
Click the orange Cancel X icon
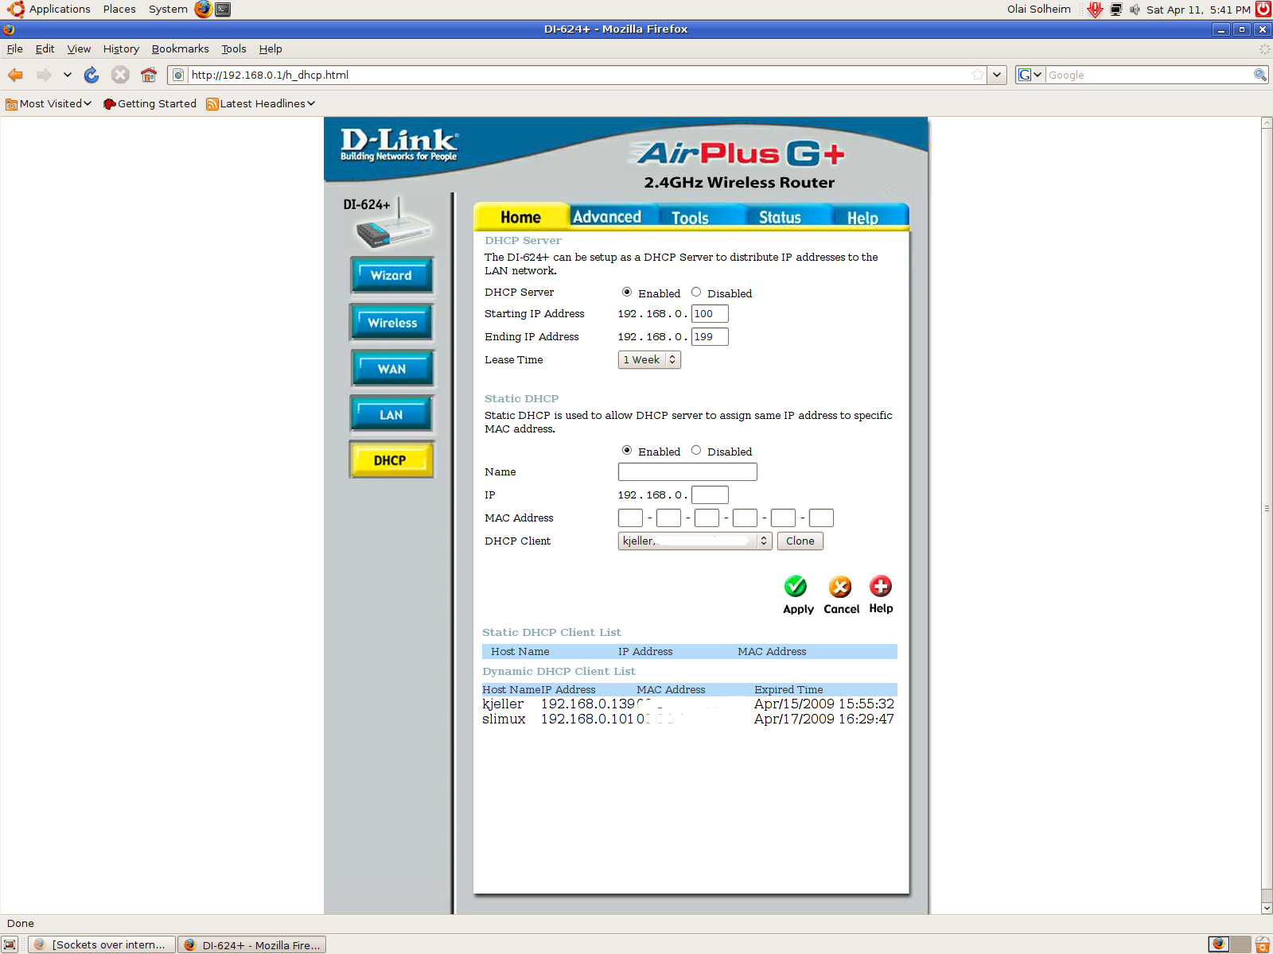pyautogui.click(x=840, y=587)
